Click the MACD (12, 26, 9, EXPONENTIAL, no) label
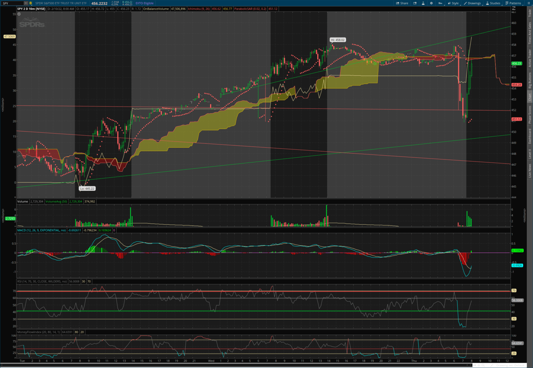533x368 pixels. [41, 230]
